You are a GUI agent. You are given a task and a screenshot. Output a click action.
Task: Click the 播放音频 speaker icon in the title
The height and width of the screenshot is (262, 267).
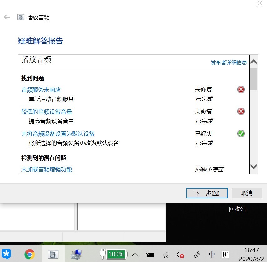tap(21, 17)
